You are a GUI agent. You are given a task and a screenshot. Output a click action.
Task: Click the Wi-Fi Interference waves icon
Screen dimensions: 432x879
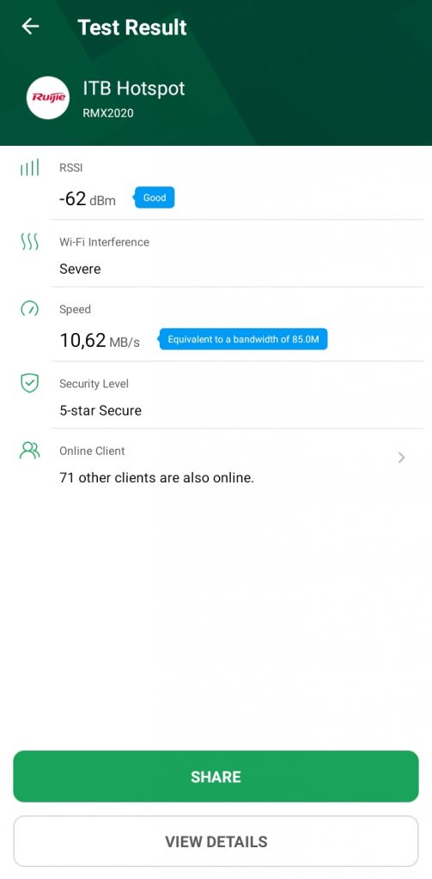[30, 242]
